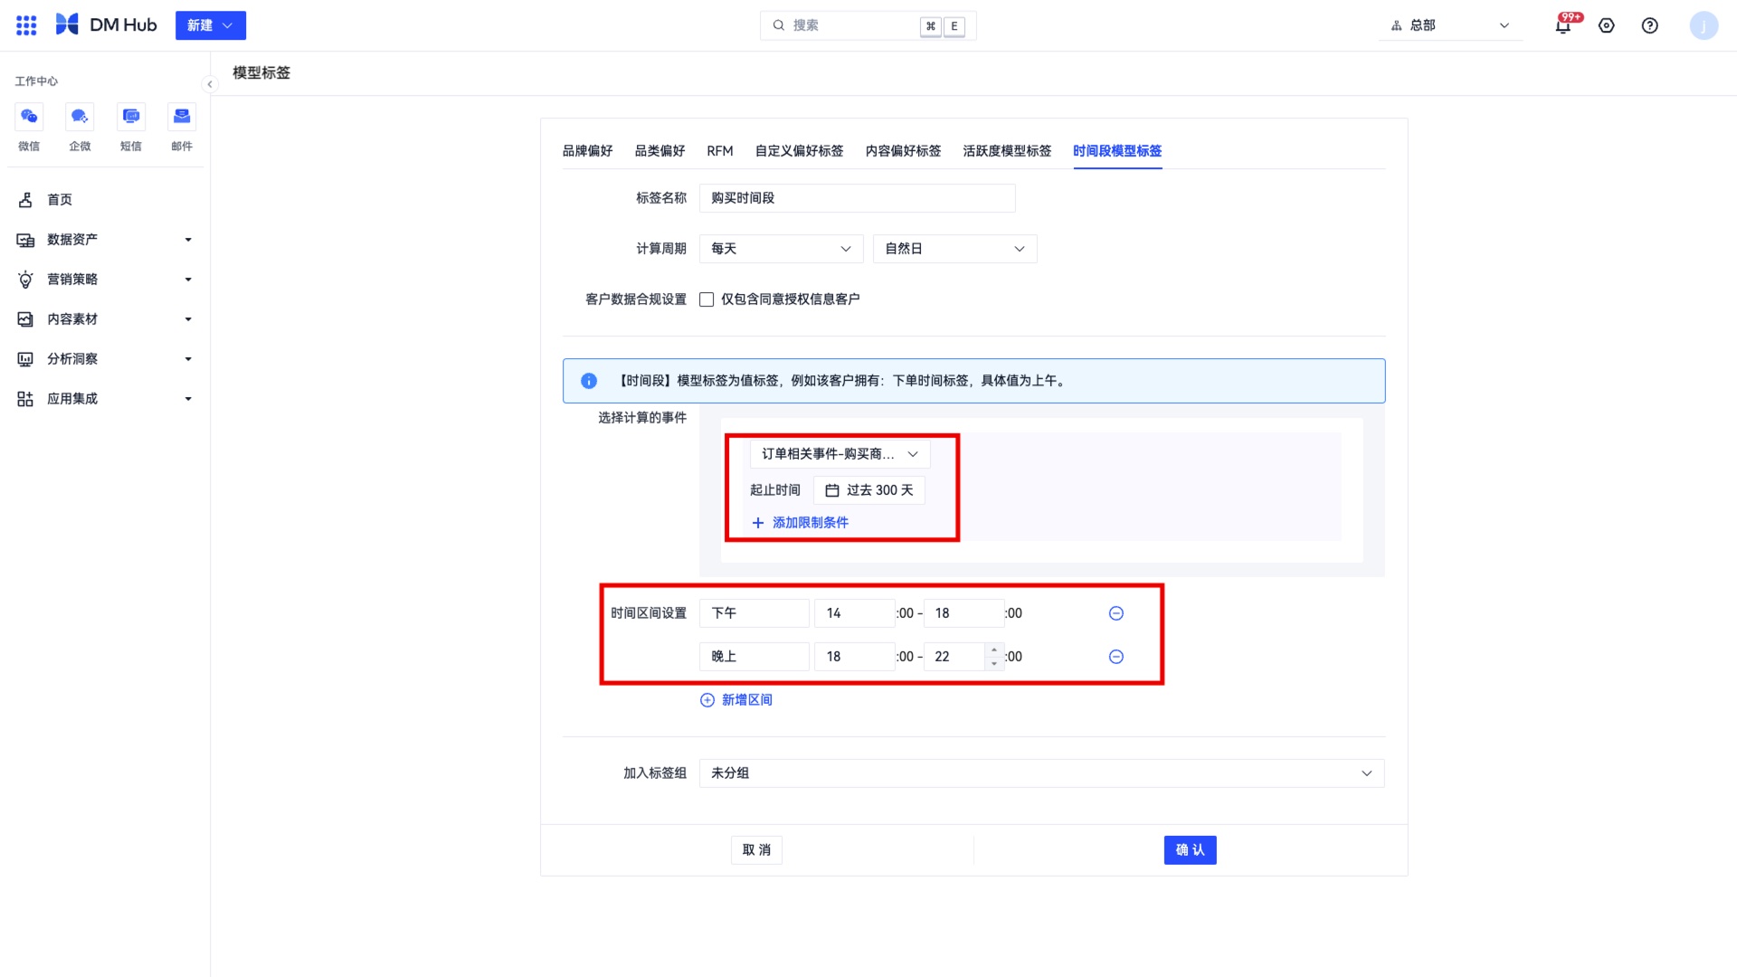The image size is (1737, 977).
Task: Click the top search box
Action: click(868, 25)
